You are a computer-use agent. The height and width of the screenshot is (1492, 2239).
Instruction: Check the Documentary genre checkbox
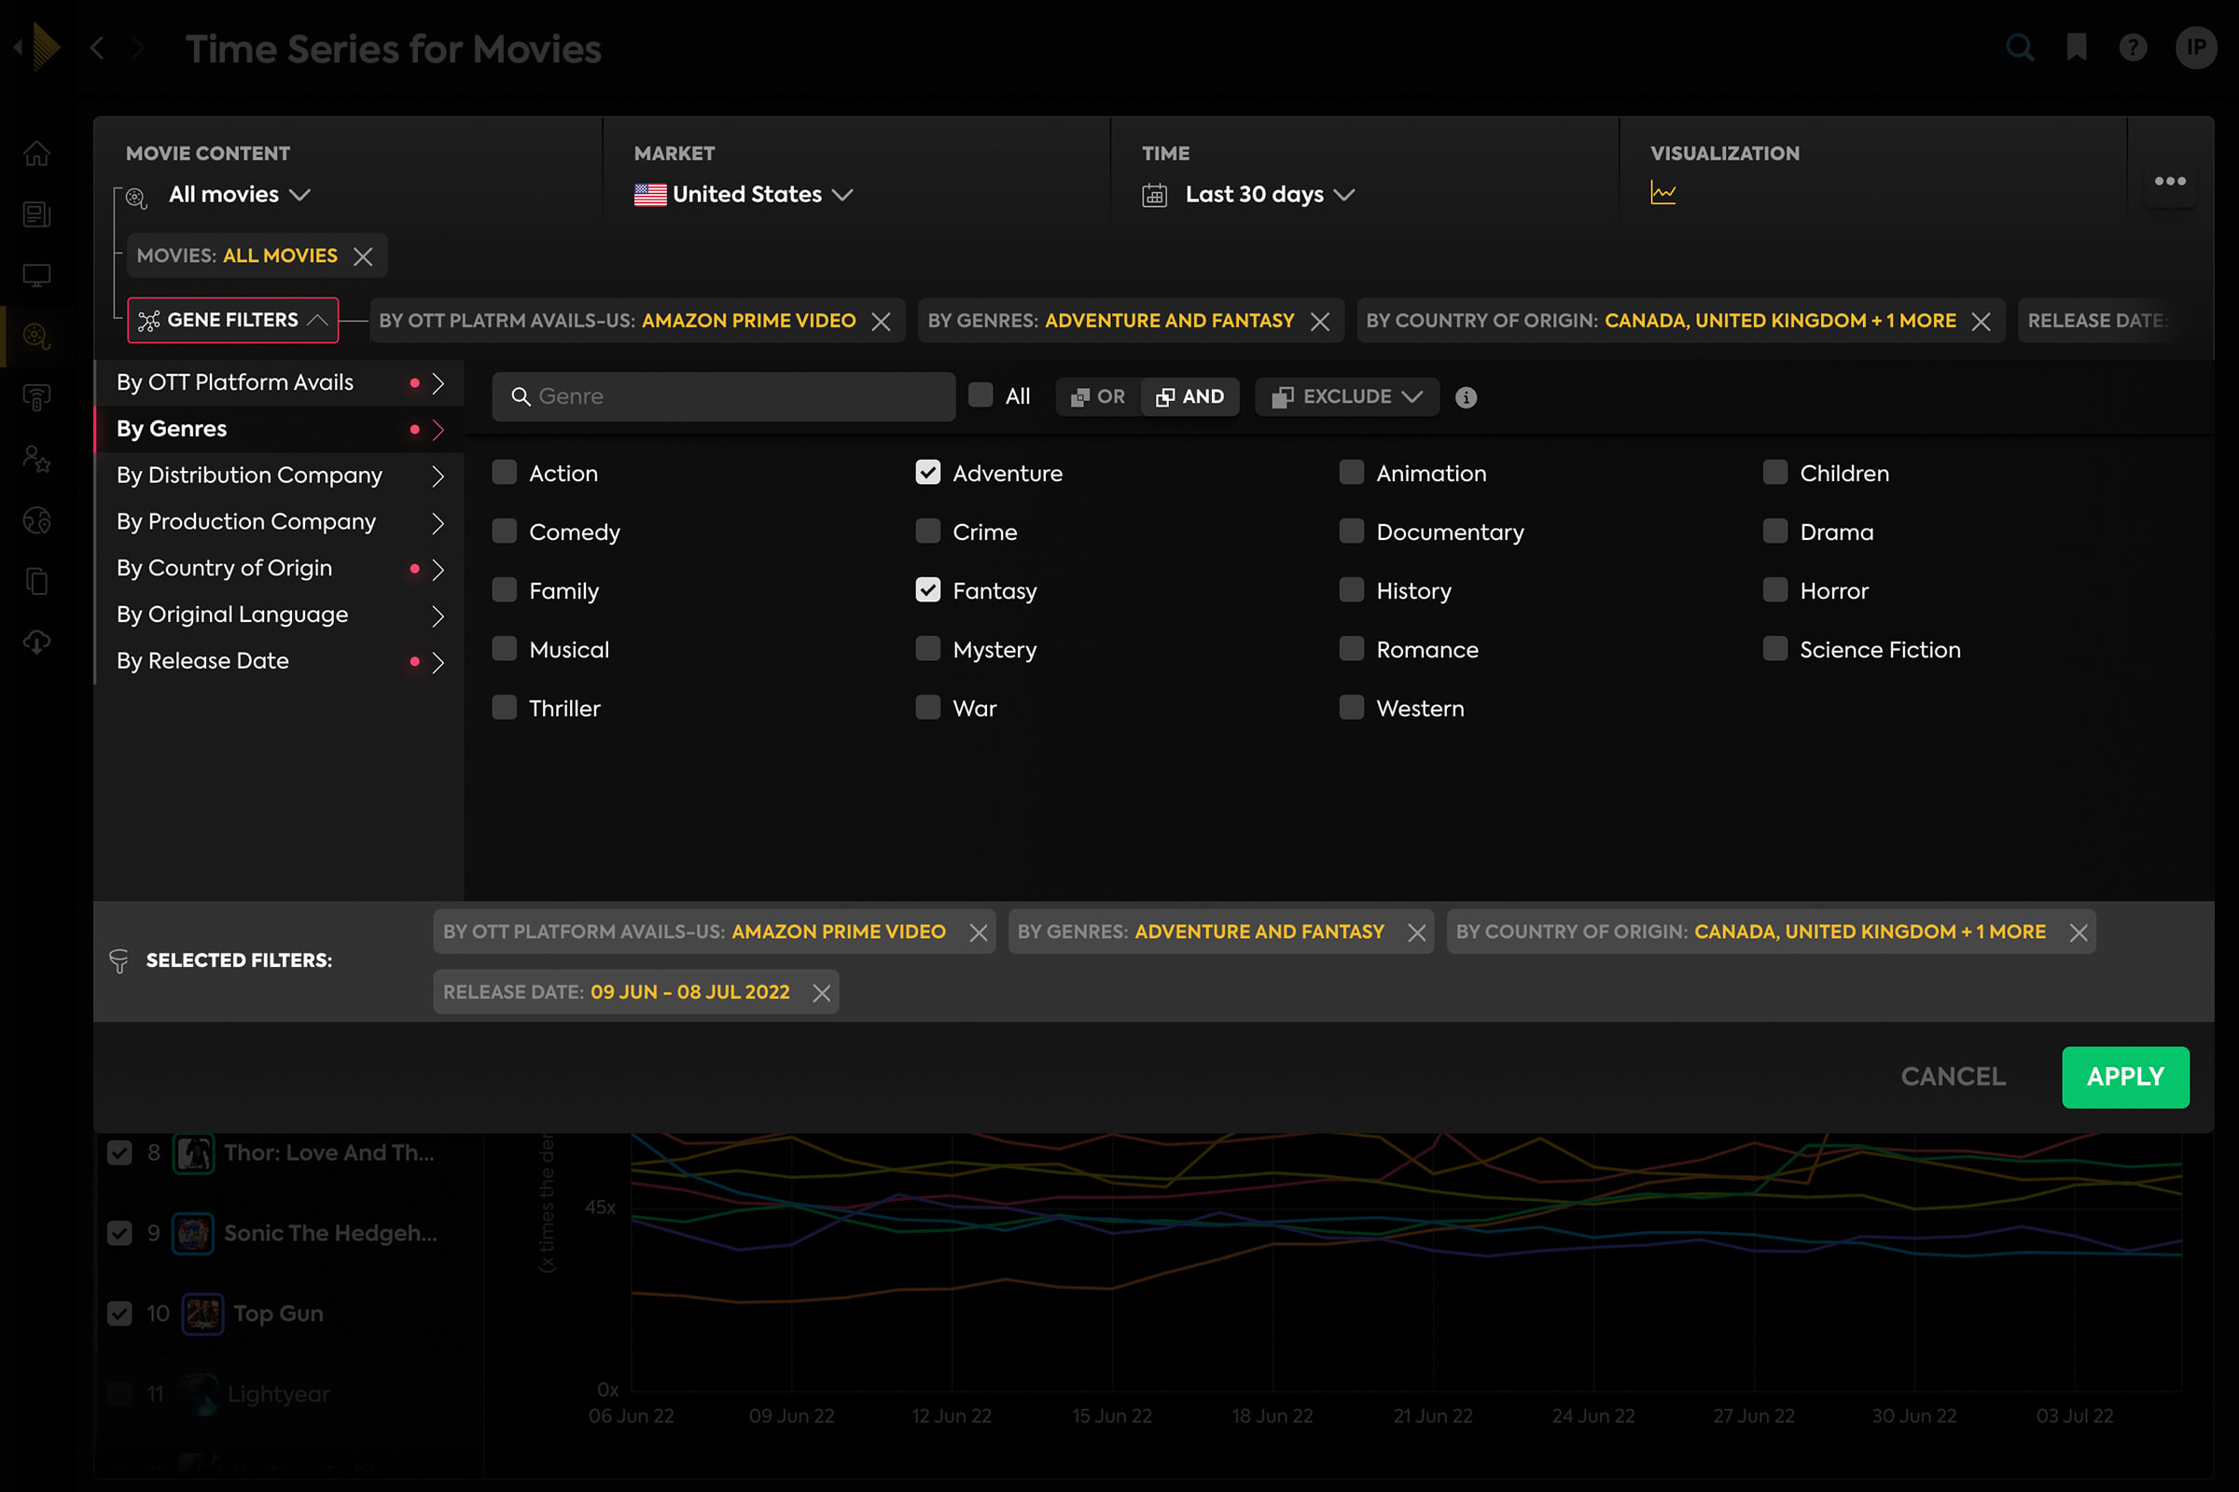[1352, 531]
